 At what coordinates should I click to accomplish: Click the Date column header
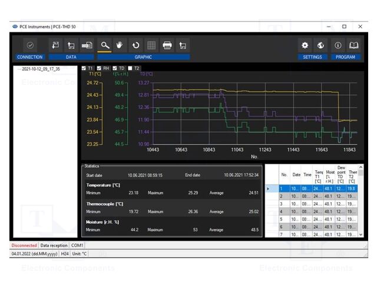296,175
